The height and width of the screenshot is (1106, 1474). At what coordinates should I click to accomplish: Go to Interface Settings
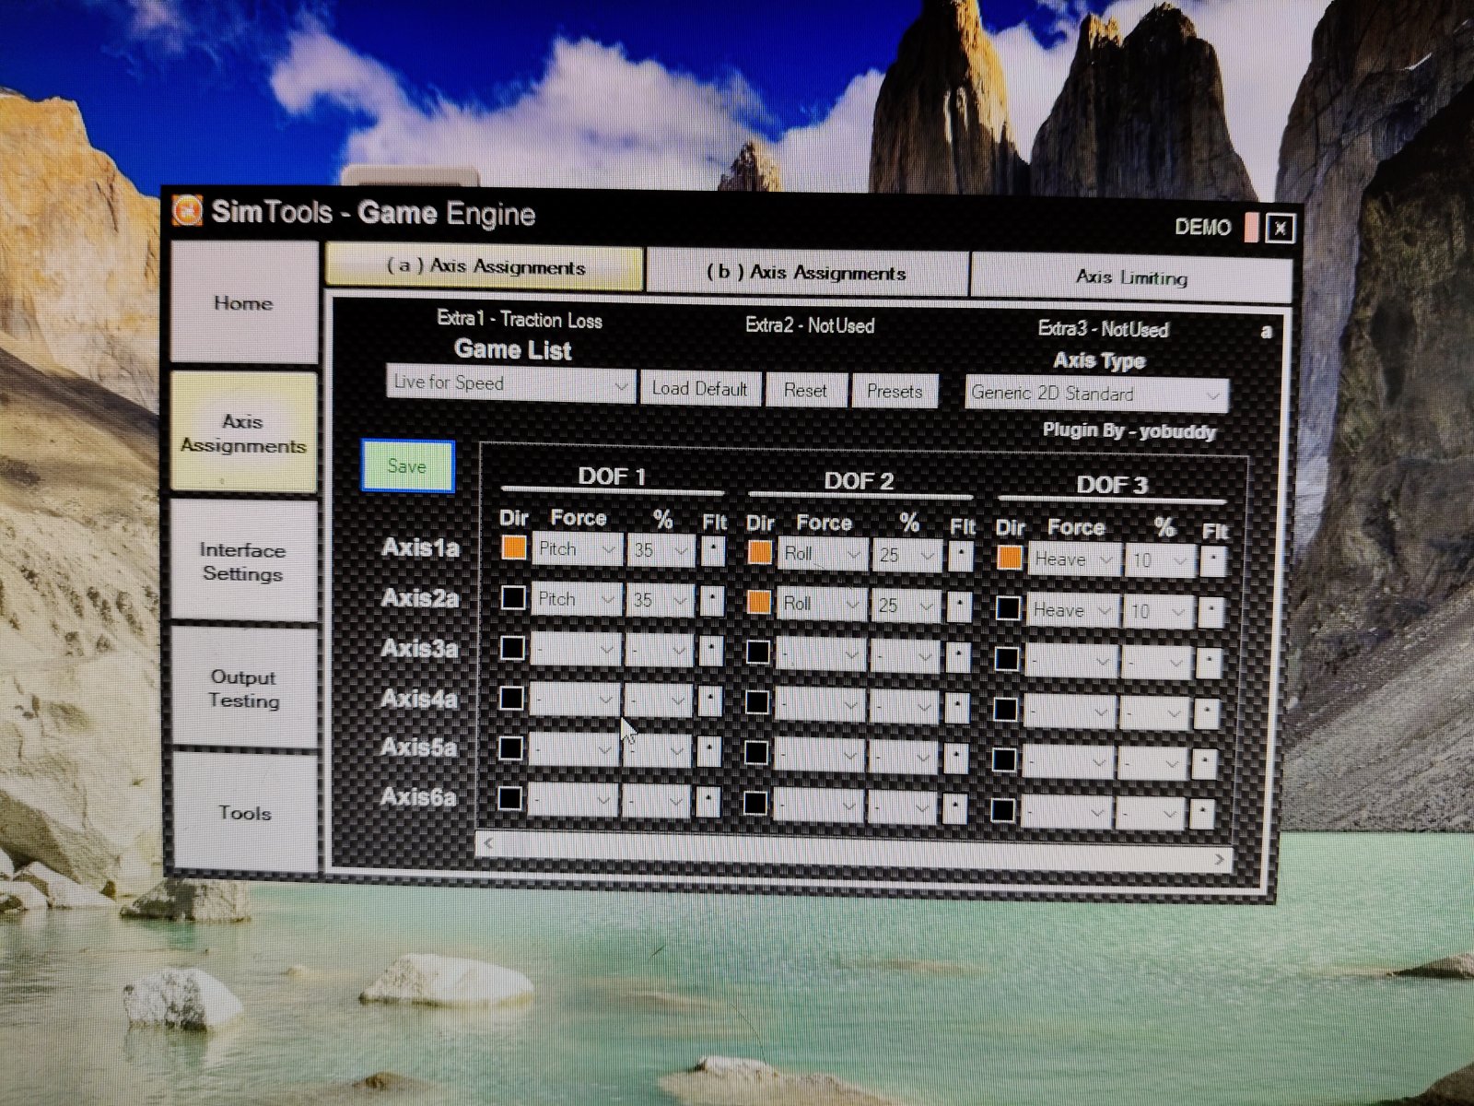244,561
